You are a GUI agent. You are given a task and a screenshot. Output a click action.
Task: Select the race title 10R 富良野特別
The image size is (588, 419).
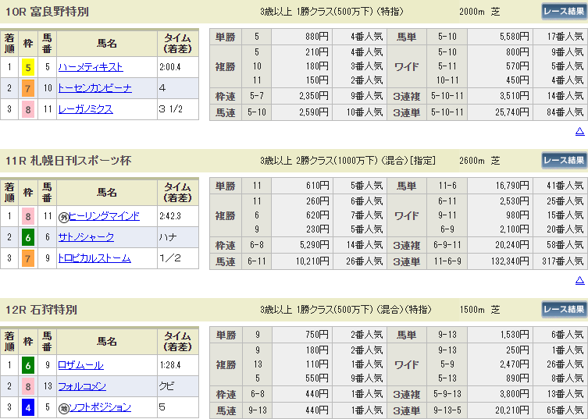(x=48, y=12)
